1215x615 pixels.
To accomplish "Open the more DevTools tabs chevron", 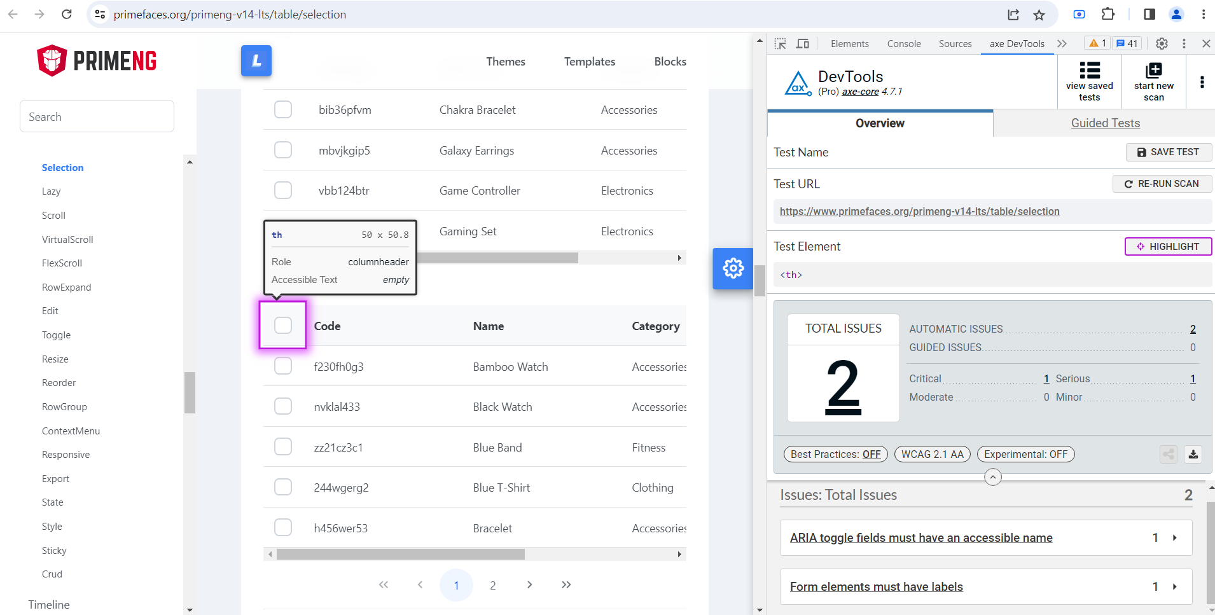I will point(1060,43).
